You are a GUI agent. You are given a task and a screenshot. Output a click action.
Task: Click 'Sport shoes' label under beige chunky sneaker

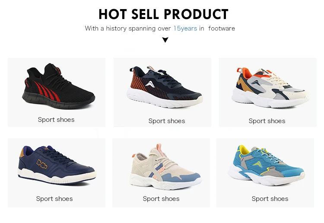267,121
